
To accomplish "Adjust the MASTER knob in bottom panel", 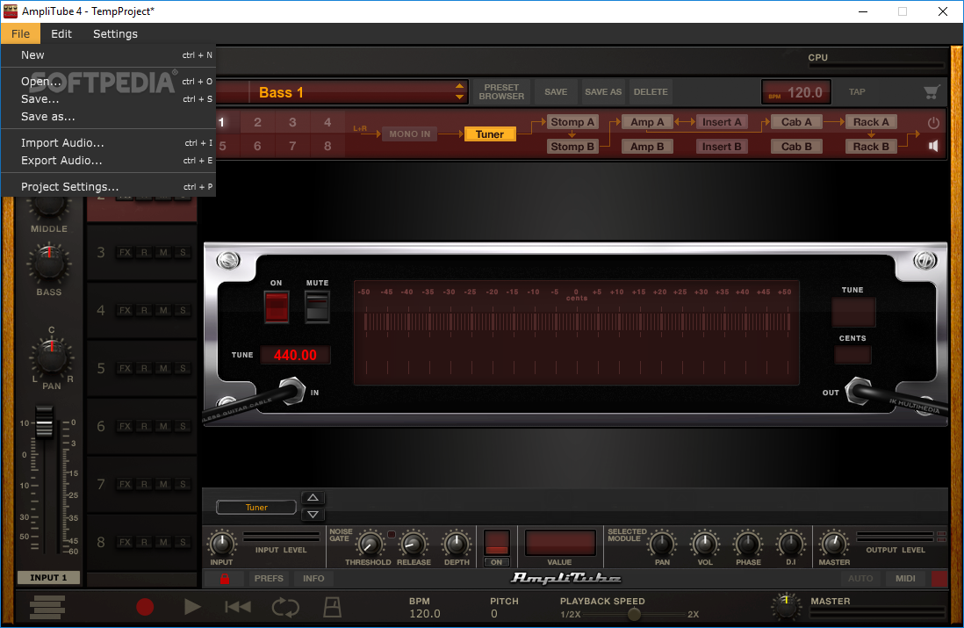I will tap(834, 544).
